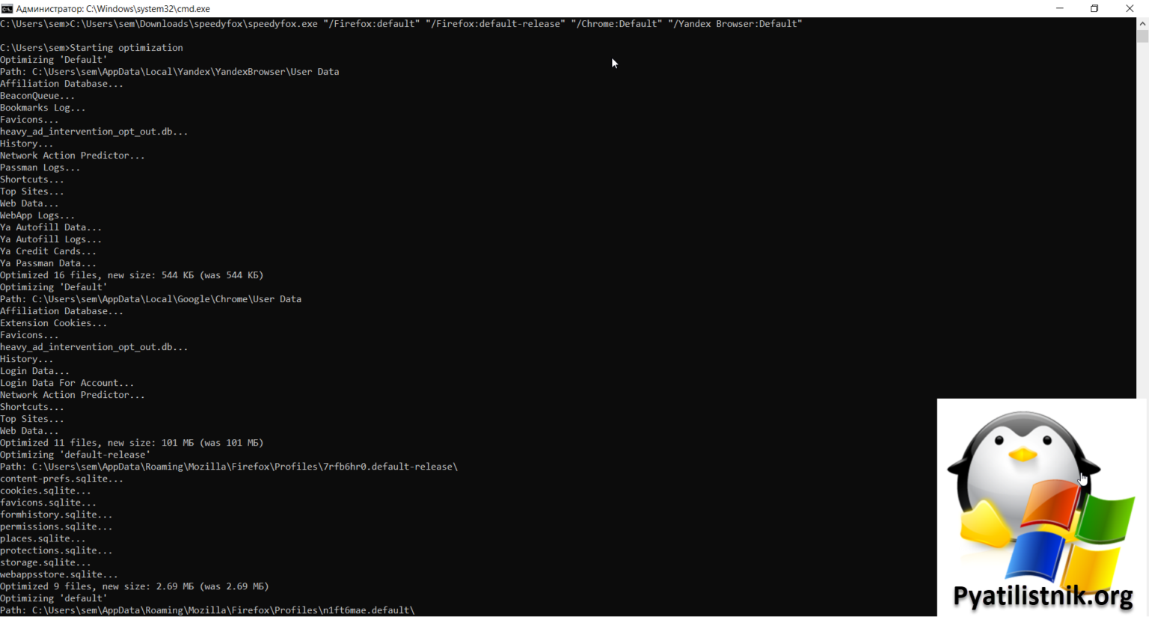Click the YandexBrowser User Data path line
Viewport: 1149px width, 617px height.
tap(170, 72)
